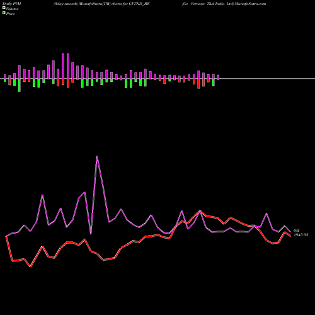This screenshot has width=315, height=315.
Task: Click the Price legend color swatch
Action: point(4,13)
